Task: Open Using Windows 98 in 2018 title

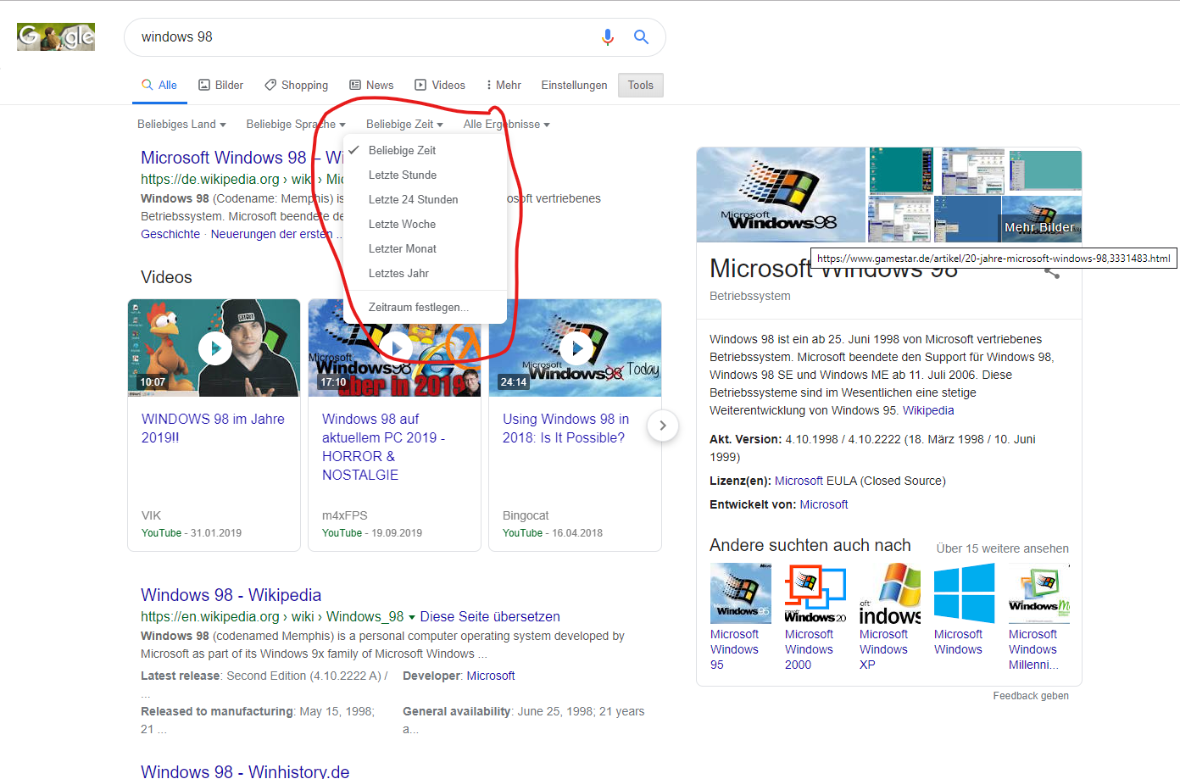Action: point(565,428)
